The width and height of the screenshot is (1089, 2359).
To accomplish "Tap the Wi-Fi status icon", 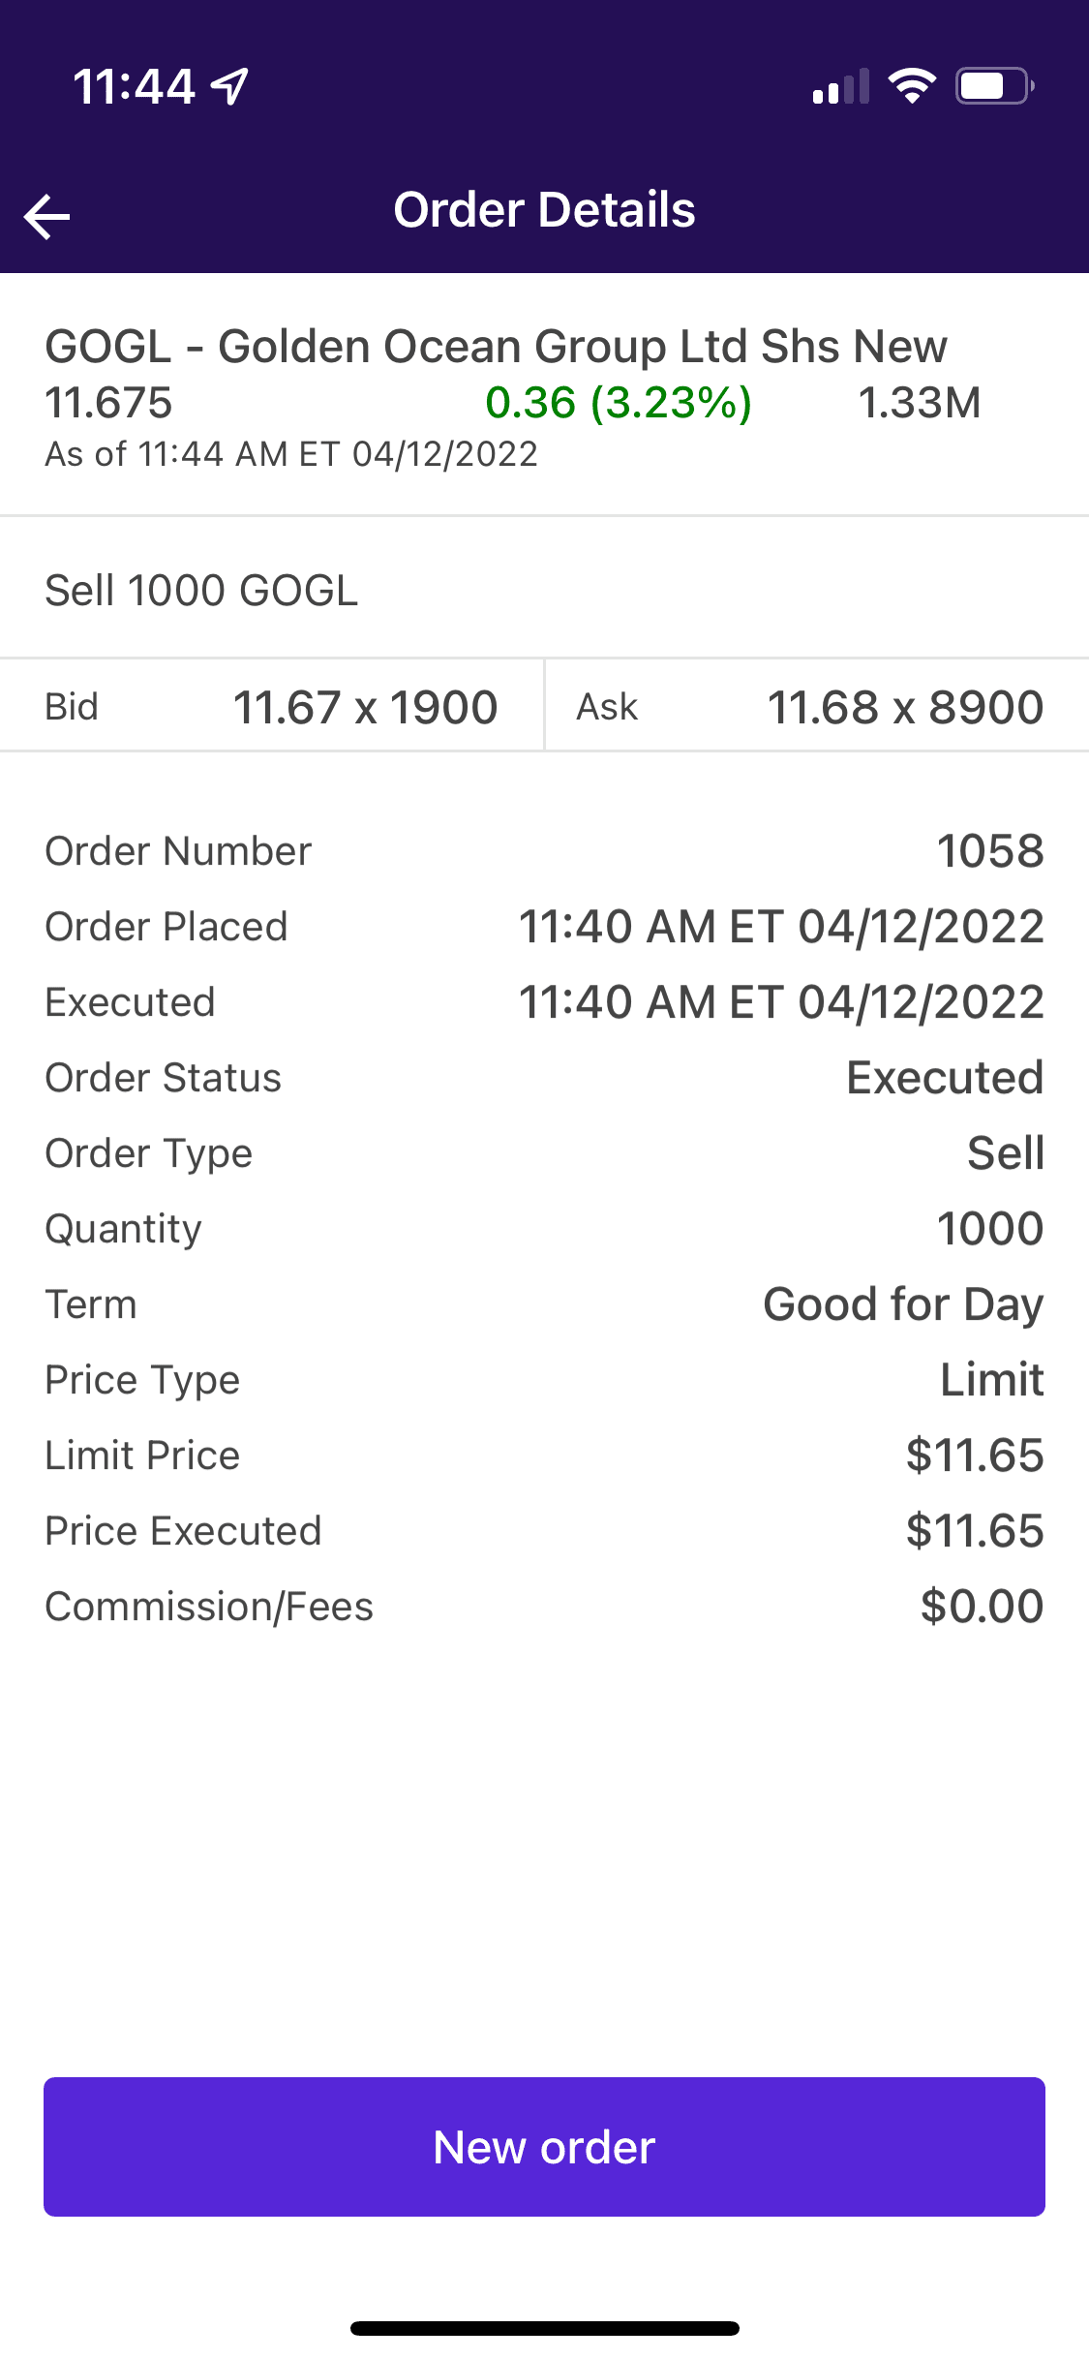I will tap(912, 86).
